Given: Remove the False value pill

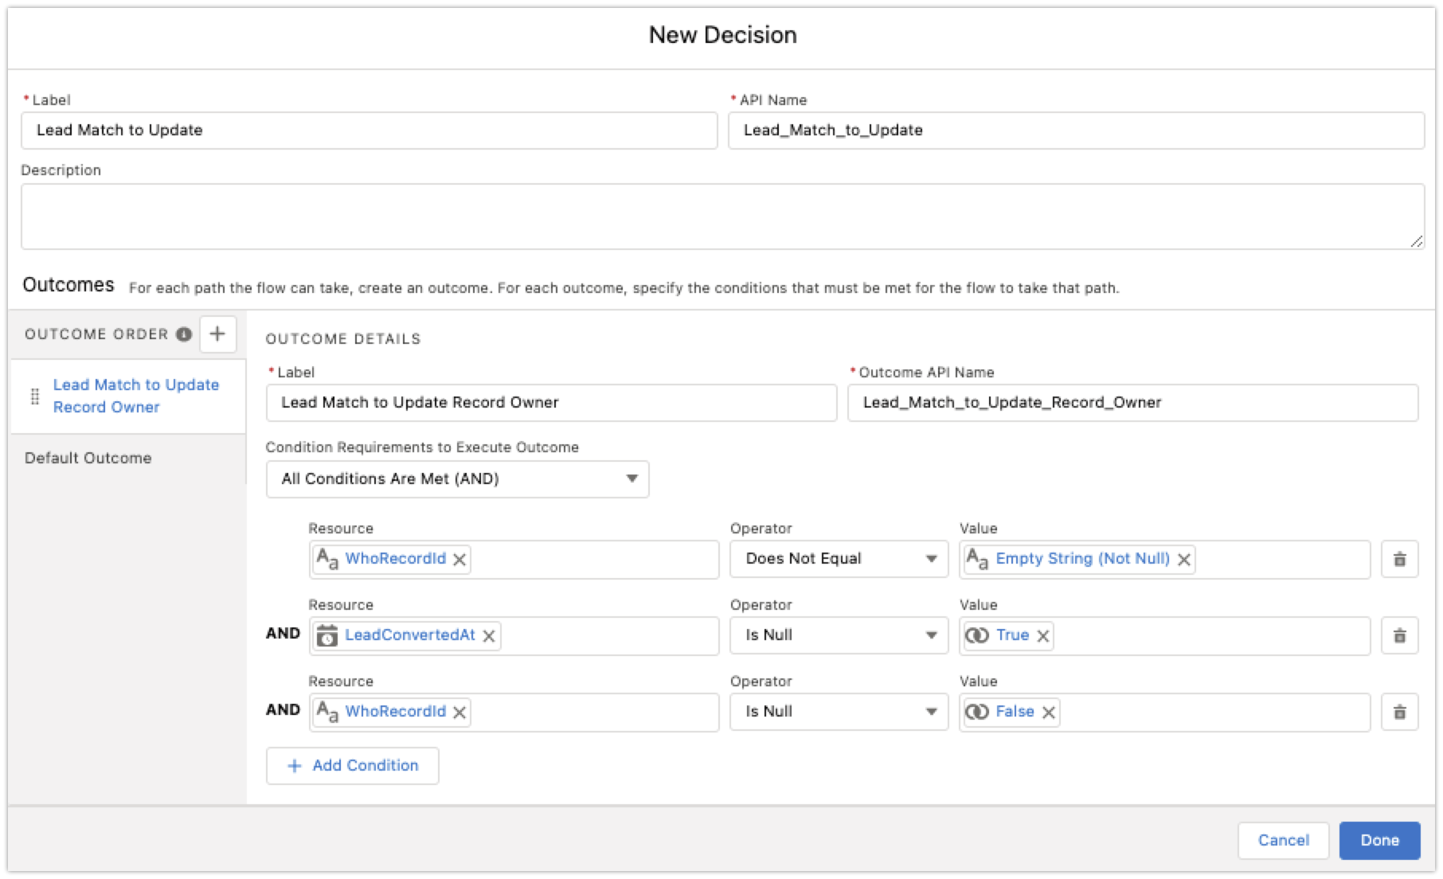Looking at the screenshot, I should 1048,712.
